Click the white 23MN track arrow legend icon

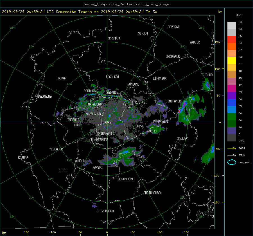[x=232, y=155]
